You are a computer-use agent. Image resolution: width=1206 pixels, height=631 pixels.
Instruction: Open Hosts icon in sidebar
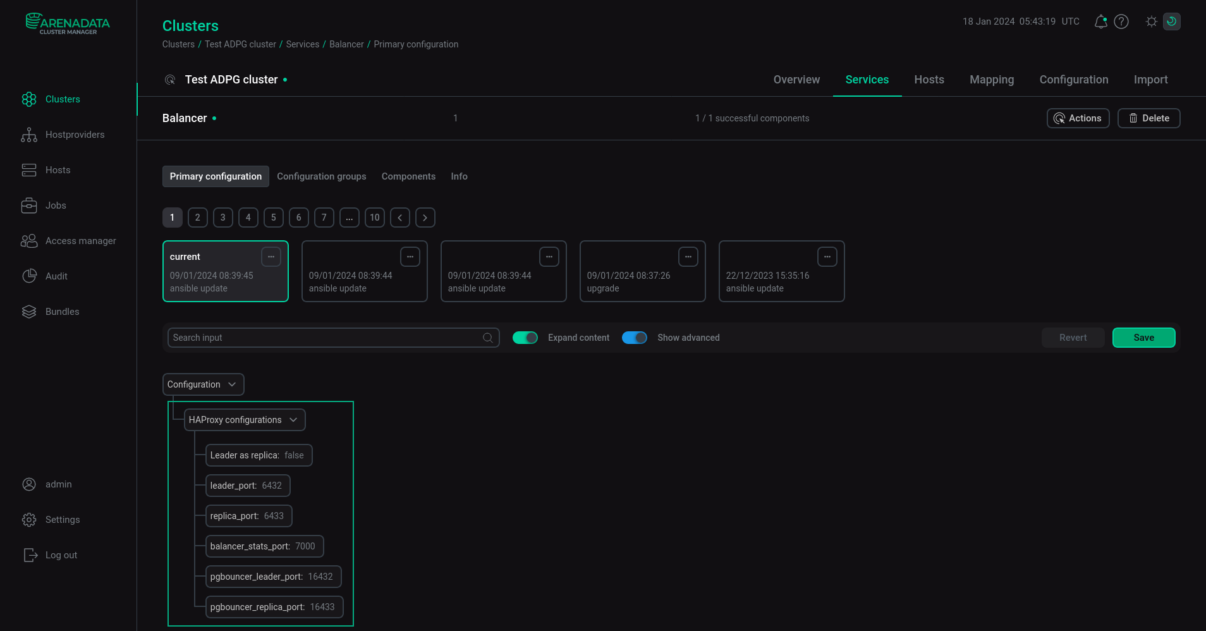pos(29,170)
